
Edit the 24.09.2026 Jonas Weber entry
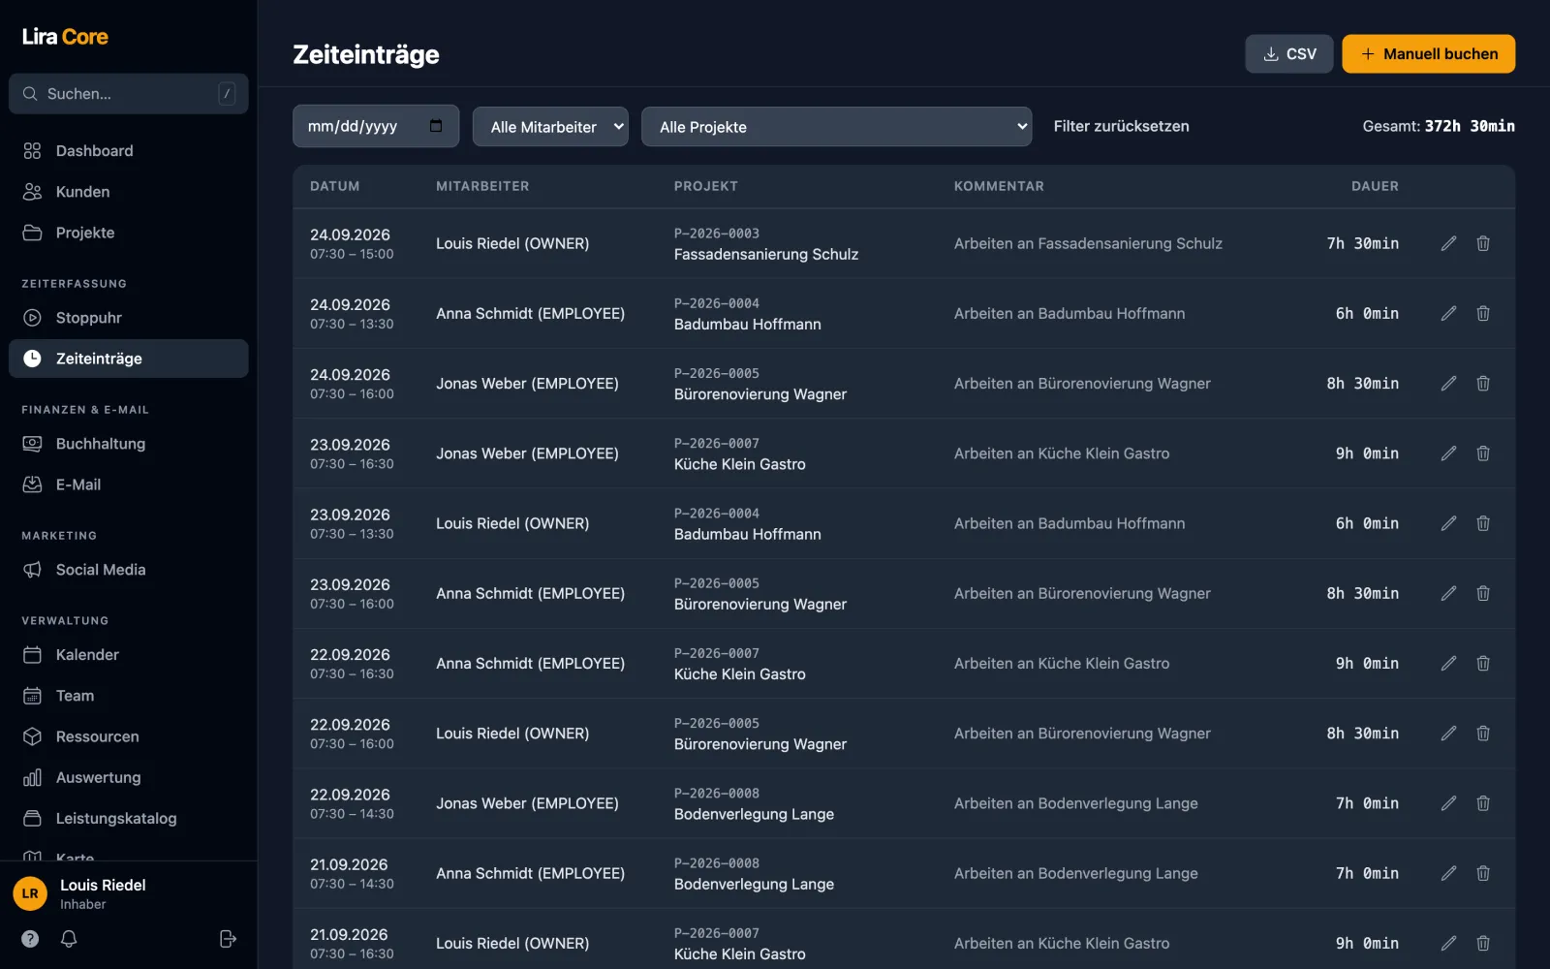pyautogui.click(x=1448, y=384)
